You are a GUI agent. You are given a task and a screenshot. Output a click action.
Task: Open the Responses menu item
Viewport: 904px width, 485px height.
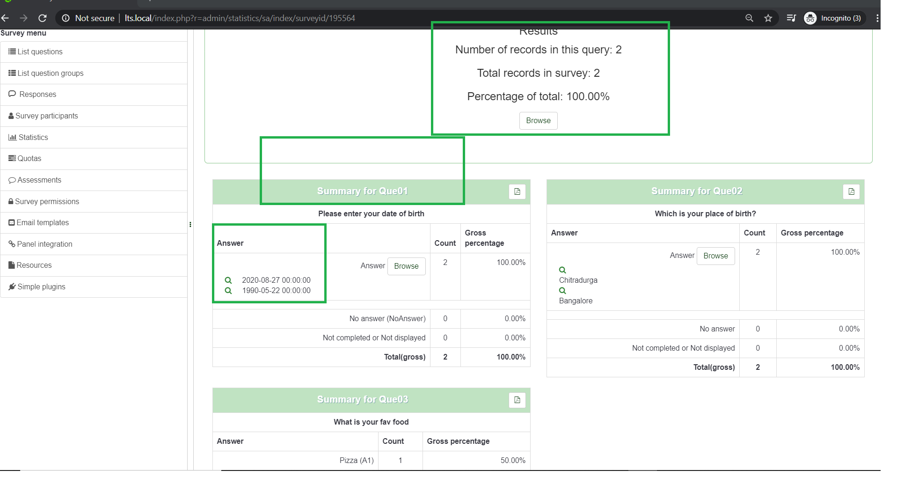coord(37,94)
